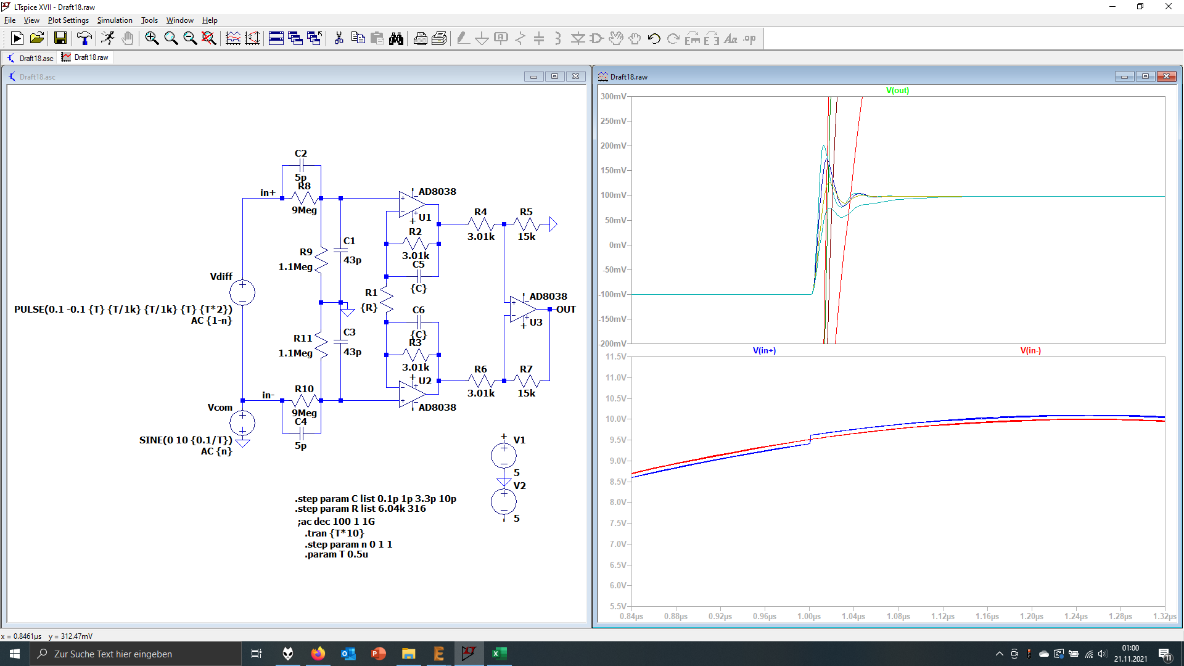Select the Place Ground symbol tool
1184x666 pixels.
[482, 38]
